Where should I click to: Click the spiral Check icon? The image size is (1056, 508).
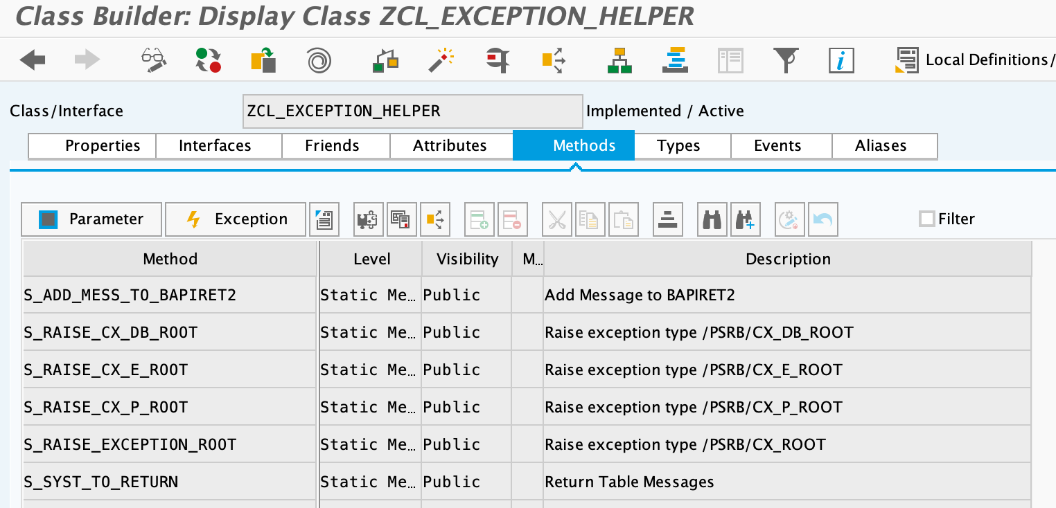[x=319, y=60]
